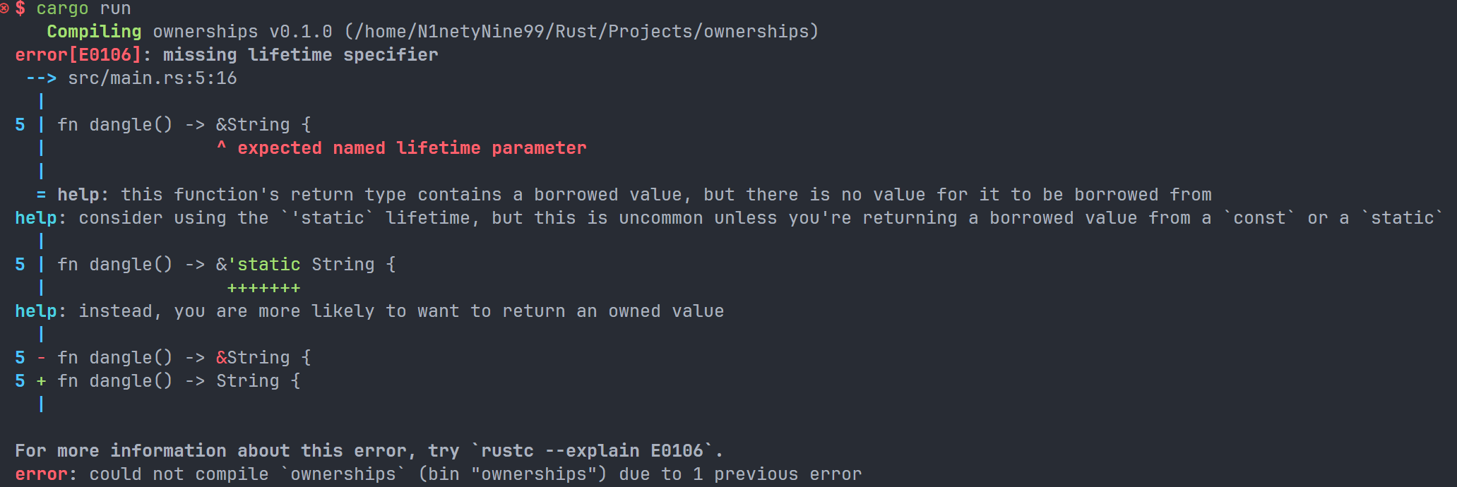This screenshot has height=487, width=1457.
Task: Click the missing lifetime specifier heading
Action: click(x=300, y=55)
